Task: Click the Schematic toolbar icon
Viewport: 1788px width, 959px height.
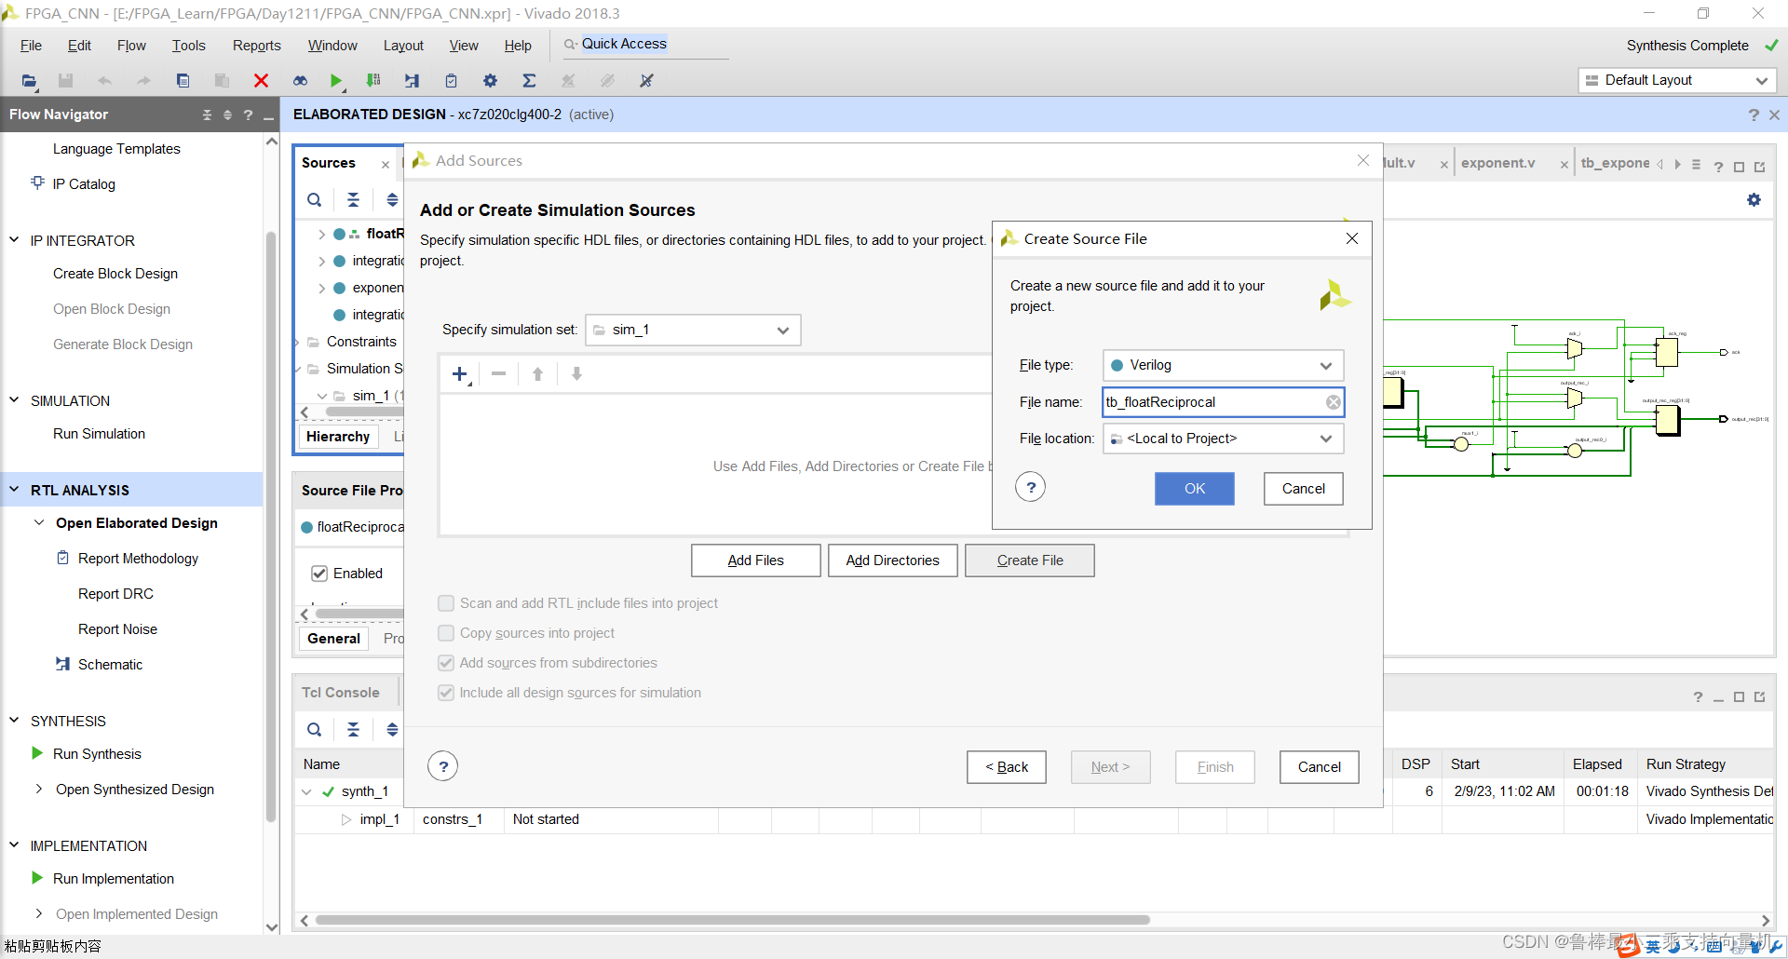Action: [412, 81]
